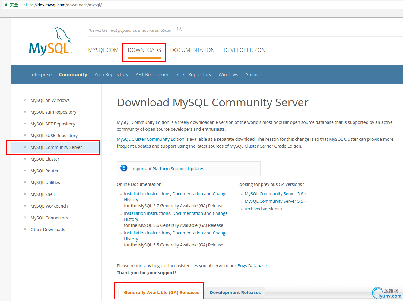Open Documentation link for MySQL 5.5
The height and width of the screenshot is (301, 403).
click(x=188, y=233)
